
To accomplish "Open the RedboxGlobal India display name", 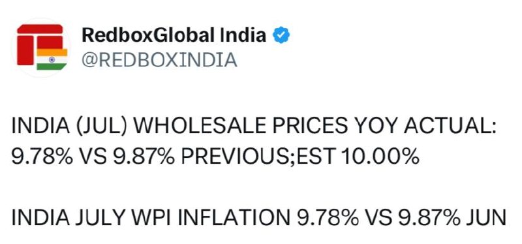I will click(x=174, y=35).
